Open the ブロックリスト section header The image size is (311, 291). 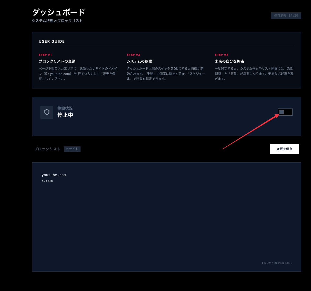click(47, 149)
